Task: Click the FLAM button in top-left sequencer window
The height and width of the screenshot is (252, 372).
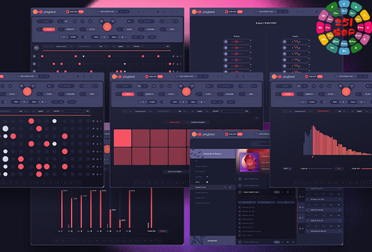Action: coord(129,29)
